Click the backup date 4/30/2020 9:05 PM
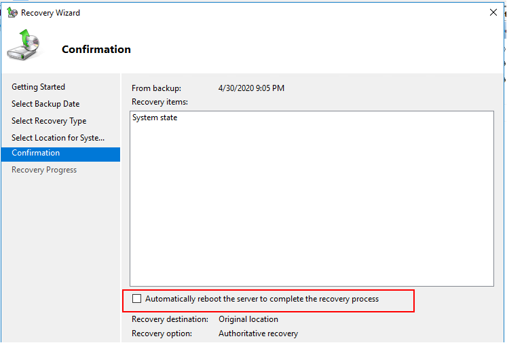The height and width of the screenshot is (343, 507). pyautogui.click(x=251, y=88)
